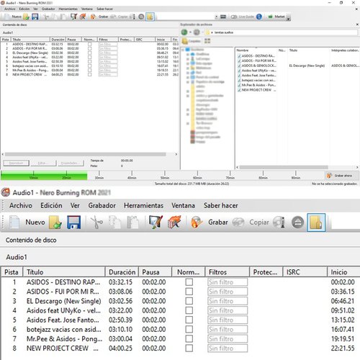Tick Norm checkbox for track 4 Asidos feat UNyKo, enlarged
This screenshot has width=360, height=360.
coord(189,310)
